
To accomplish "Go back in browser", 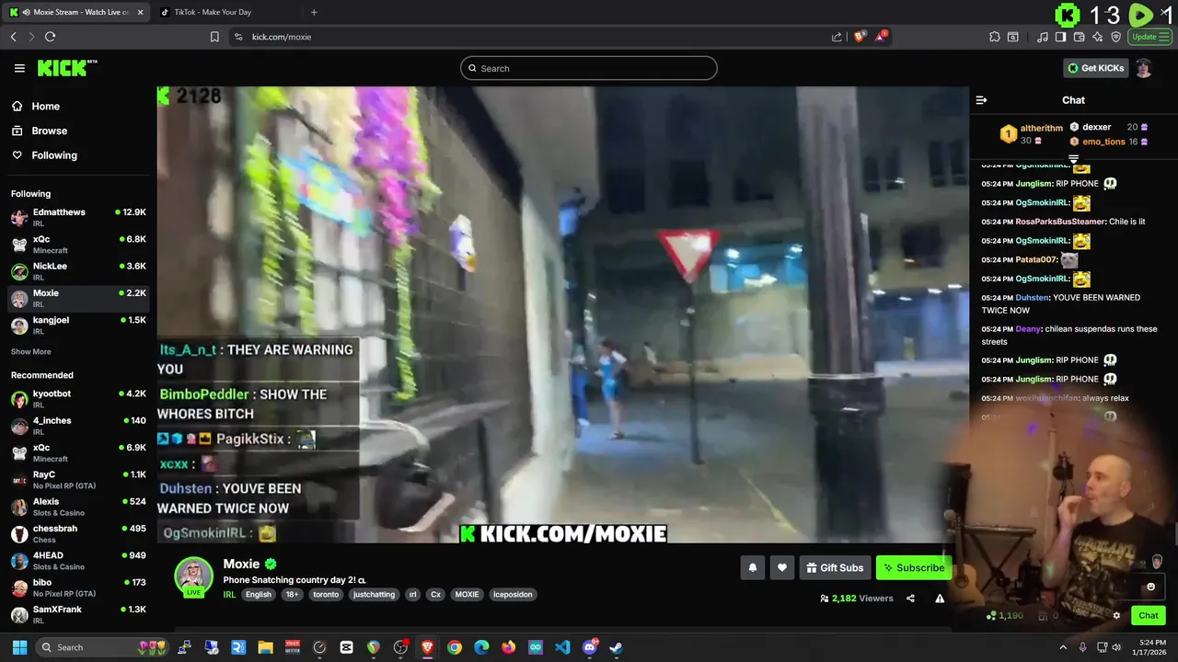I will (x=13, y=37).
